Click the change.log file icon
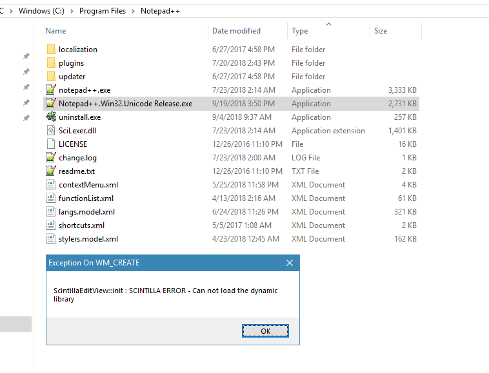The height and width of the screenshot is (373, 489). (x=51, y=158)
